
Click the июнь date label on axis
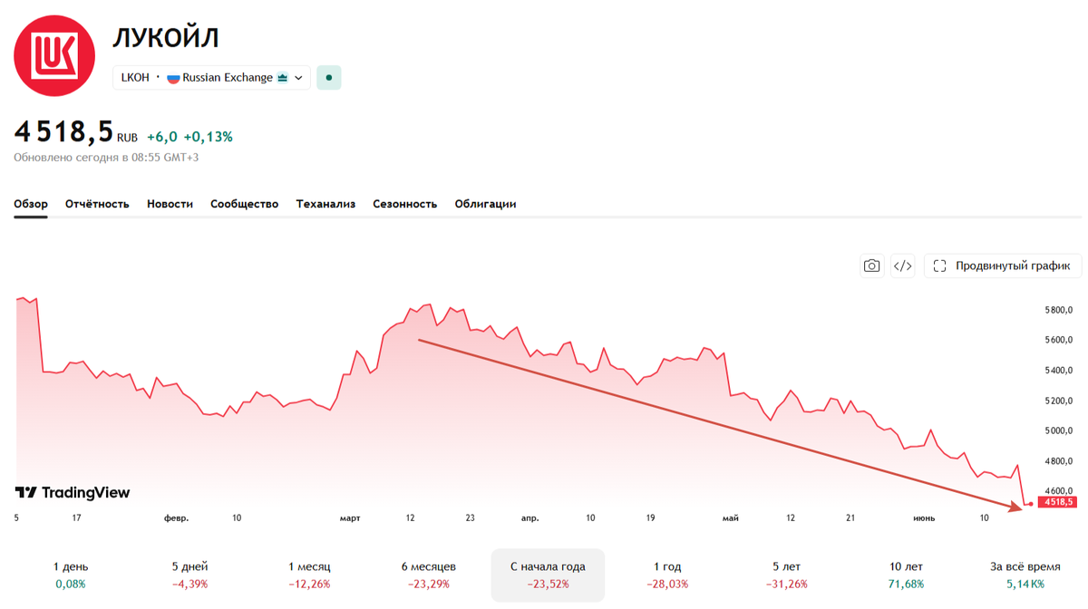click(924, 518)
